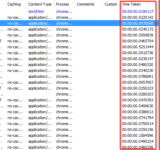Select time value 00:00:00.0957007
The height and width of the screenshot is (150, 160).
click(x=138, y=82)
